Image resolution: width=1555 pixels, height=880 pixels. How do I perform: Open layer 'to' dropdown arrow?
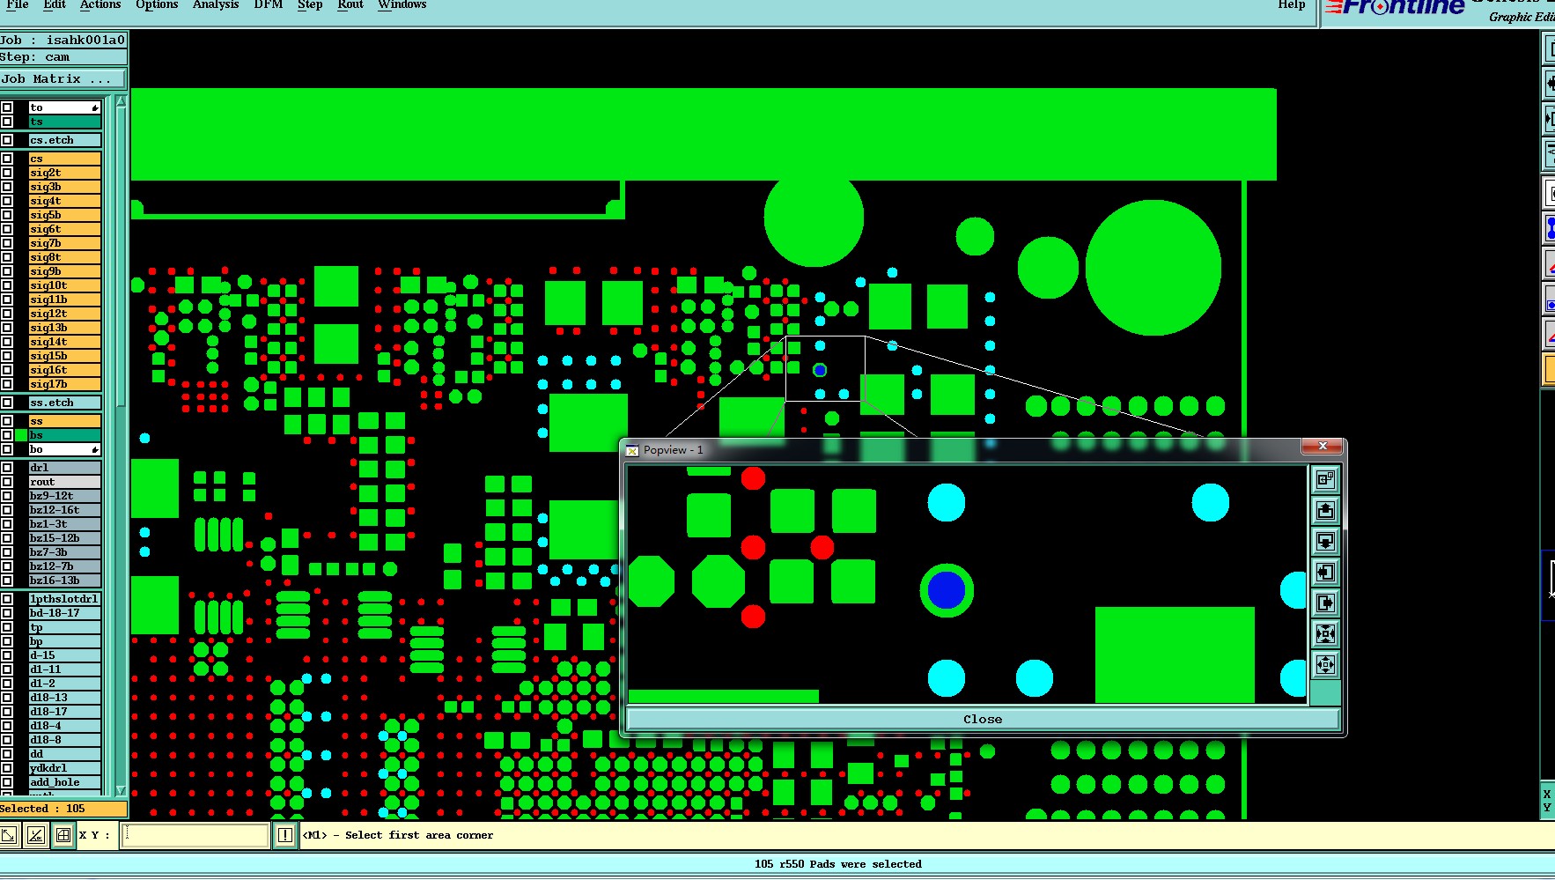(x=95, y=107)
